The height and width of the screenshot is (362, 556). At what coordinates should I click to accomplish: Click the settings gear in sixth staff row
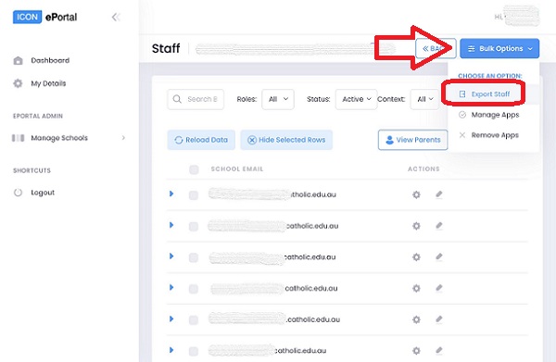416,351
